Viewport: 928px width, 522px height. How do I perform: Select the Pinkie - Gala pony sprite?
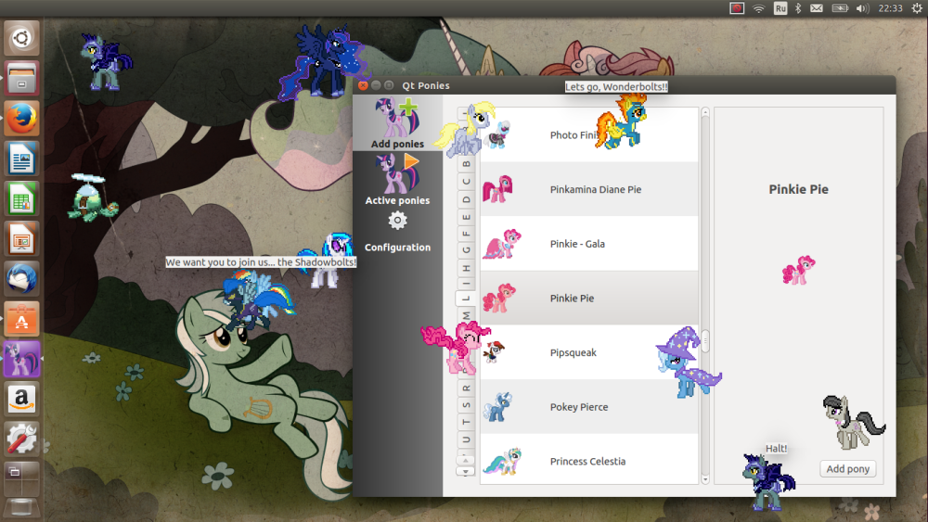pyautogui.click(x=502, y=244)
